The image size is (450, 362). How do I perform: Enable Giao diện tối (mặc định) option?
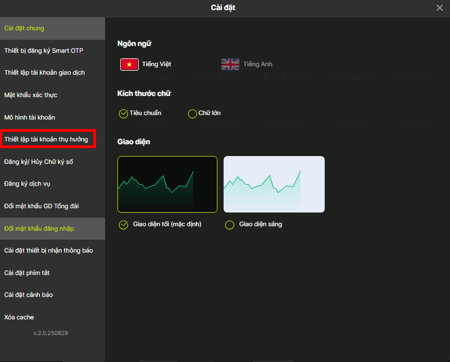pos(124,224)
